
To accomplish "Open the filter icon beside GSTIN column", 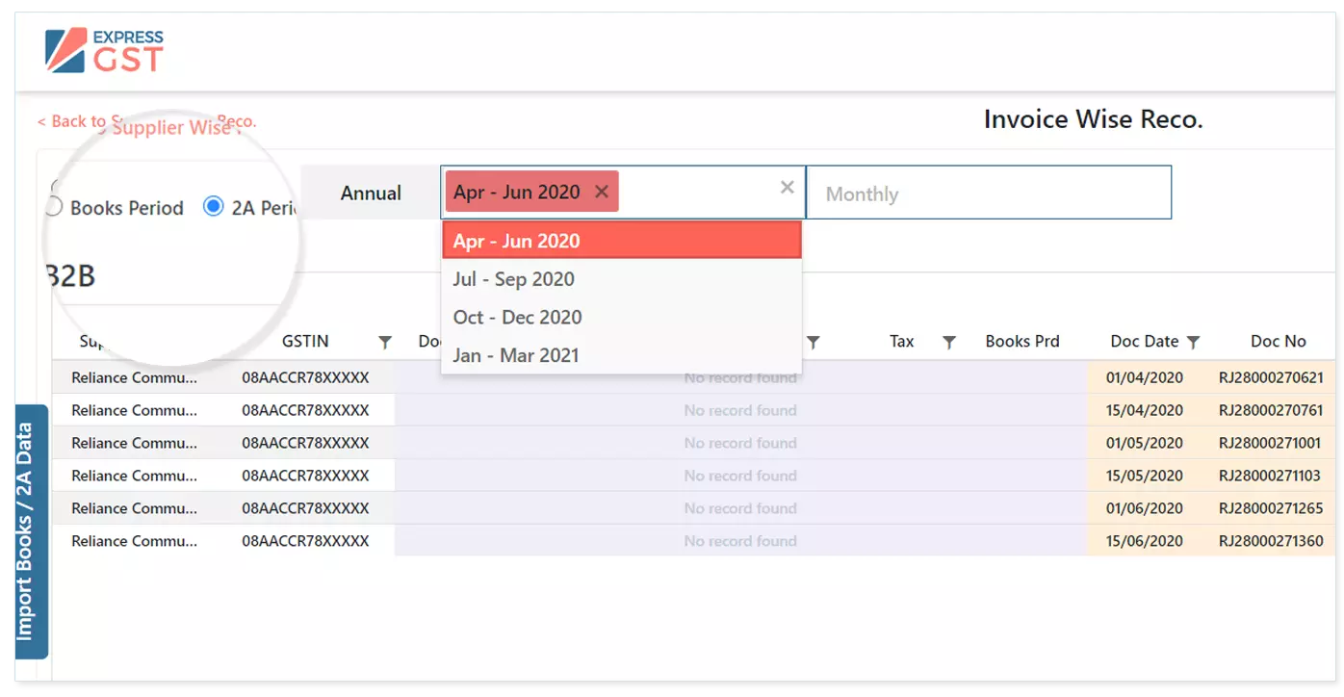I will [385, 342].
